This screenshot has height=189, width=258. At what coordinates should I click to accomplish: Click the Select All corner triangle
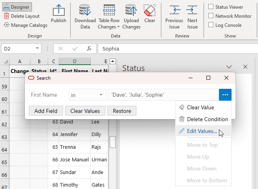5,62
